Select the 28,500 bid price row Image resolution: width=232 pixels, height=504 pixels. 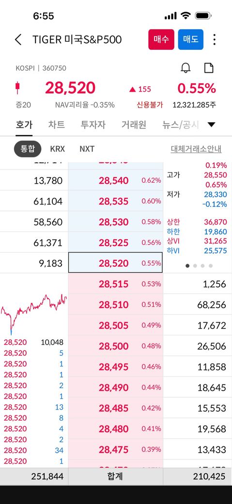(116, 346)
